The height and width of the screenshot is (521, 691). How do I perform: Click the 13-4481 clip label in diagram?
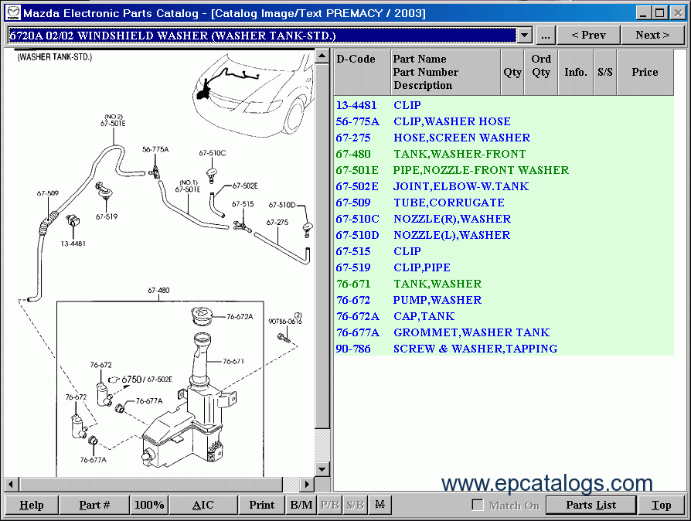(x=73, y=243)
